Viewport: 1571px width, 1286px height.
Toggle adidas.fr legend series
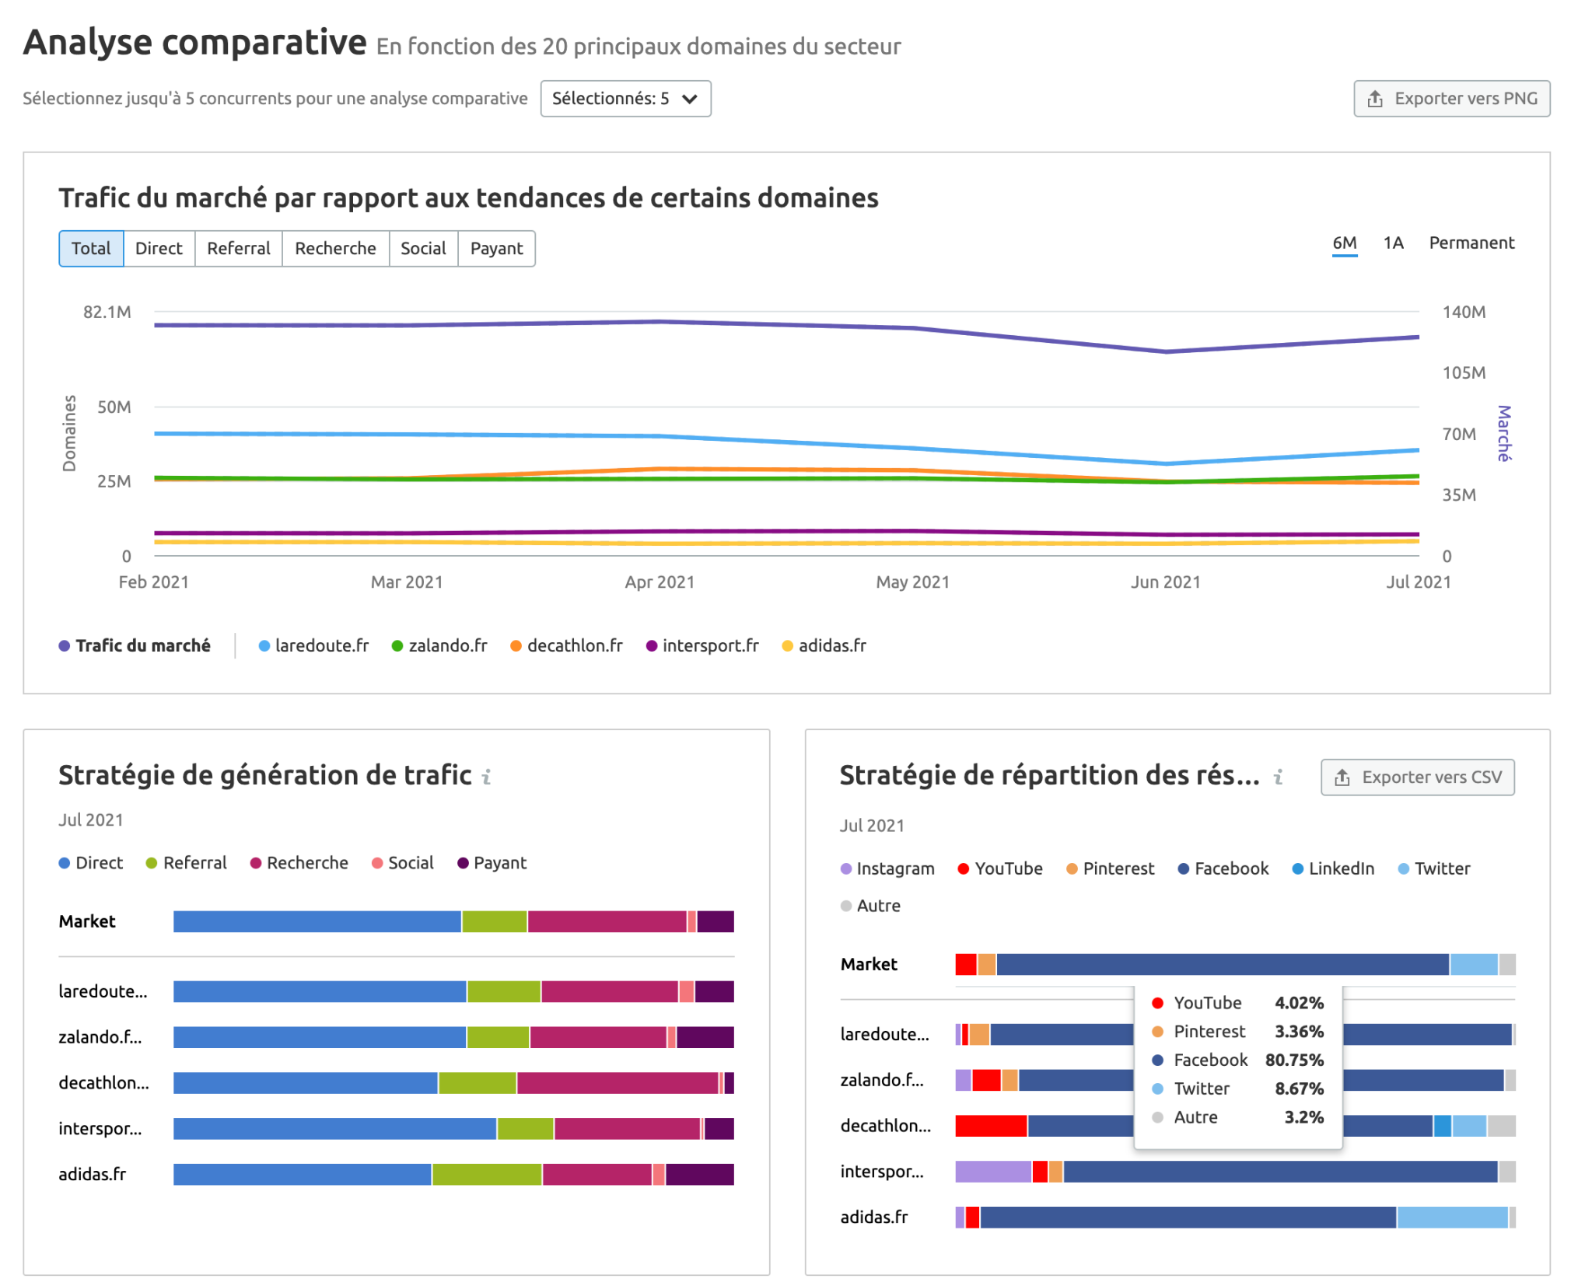tap(824, 645)
